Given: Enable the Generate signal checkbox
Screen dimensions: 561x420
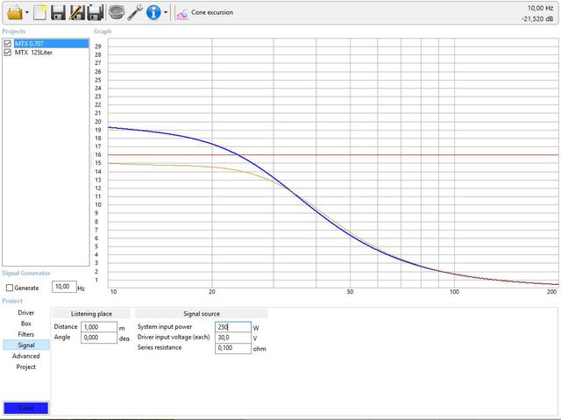Looking at the screenshot, I should pos(10,288).
